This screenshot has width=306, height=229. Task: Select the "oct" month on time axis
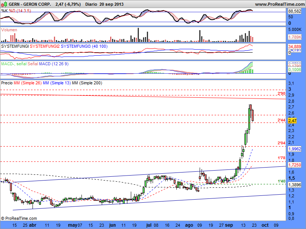[x=265, y=225]
